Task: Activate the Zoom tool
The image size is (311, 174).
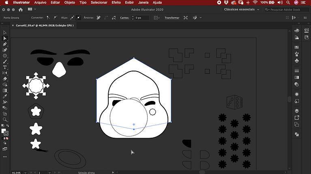Action: click(x=5, y=120)
